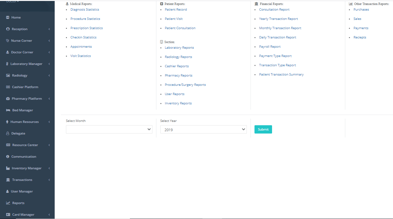Open the Purchases transaction report link
393x219 pixels.
(x=361, y=10)
